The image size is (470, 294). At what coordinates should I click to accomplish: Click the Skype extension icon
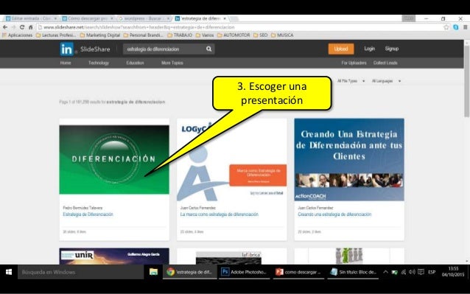pos(455,27)
